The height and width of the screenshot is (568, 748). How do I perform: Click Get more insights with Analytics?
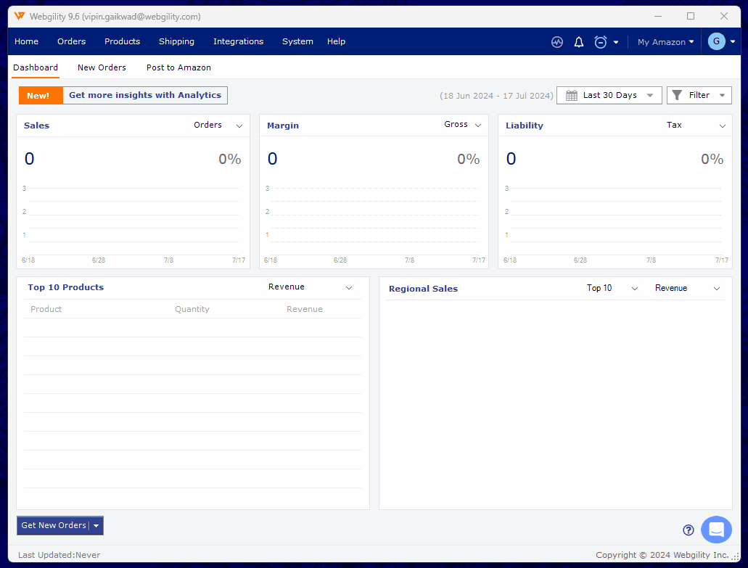(x=144, y=95)
